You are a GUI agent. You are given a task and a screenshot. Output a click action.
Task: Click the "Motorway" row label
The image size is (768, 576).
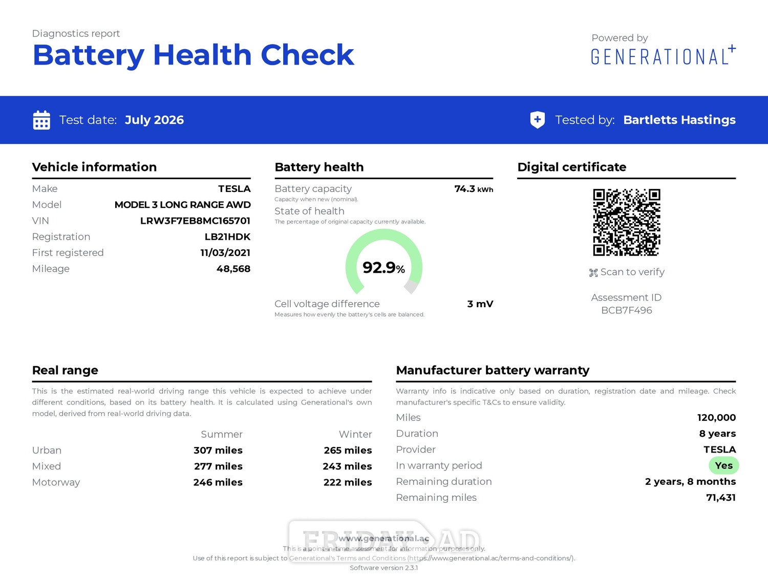56,482
